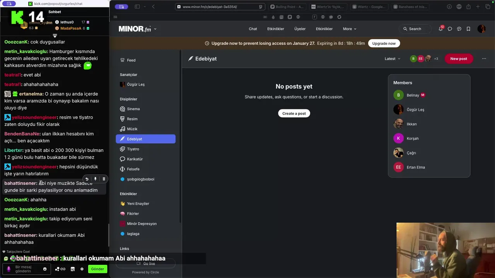The image size is (495, 278).
Task: Show browser tab overview icon
Action: 488,7
